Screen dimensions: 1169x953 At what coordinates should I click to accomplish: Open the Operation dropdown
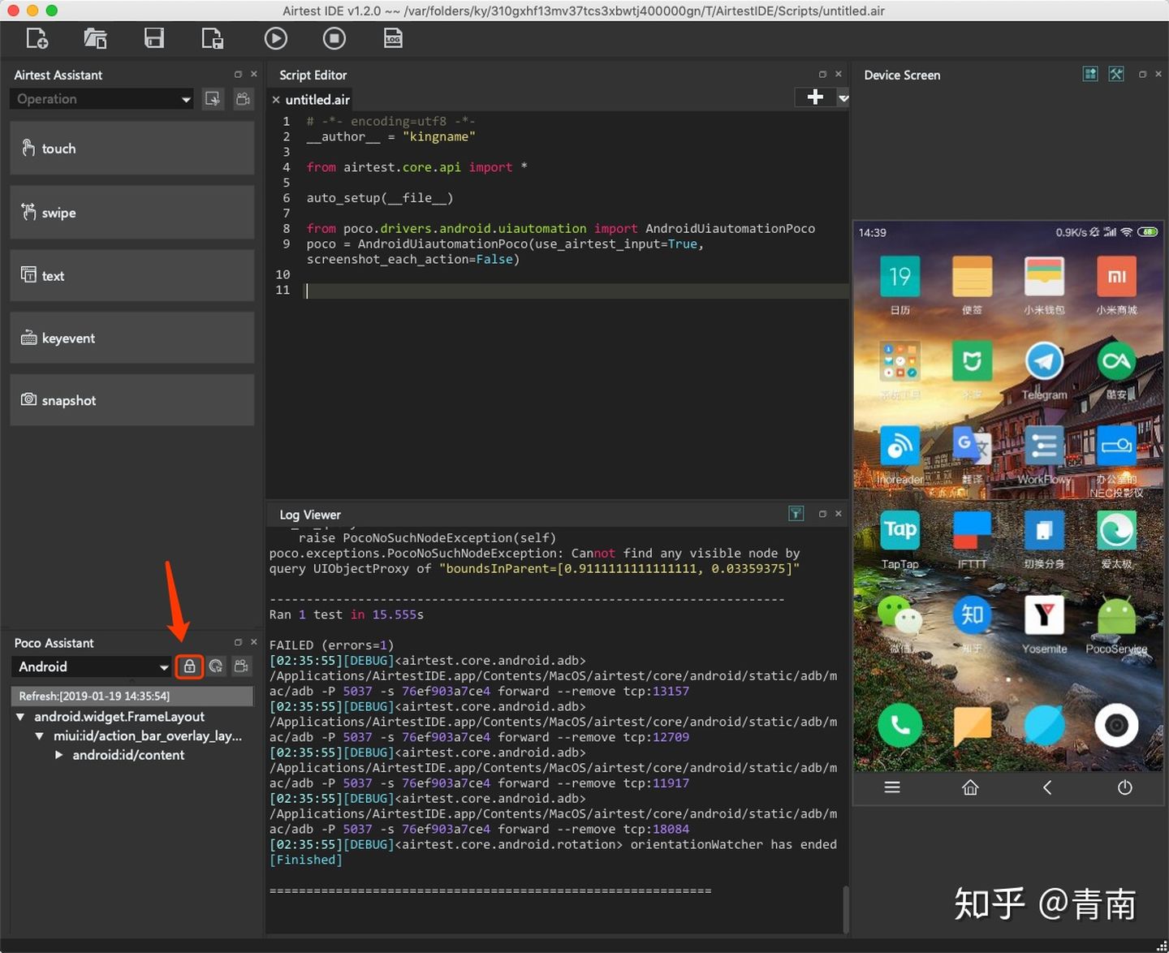102,99
